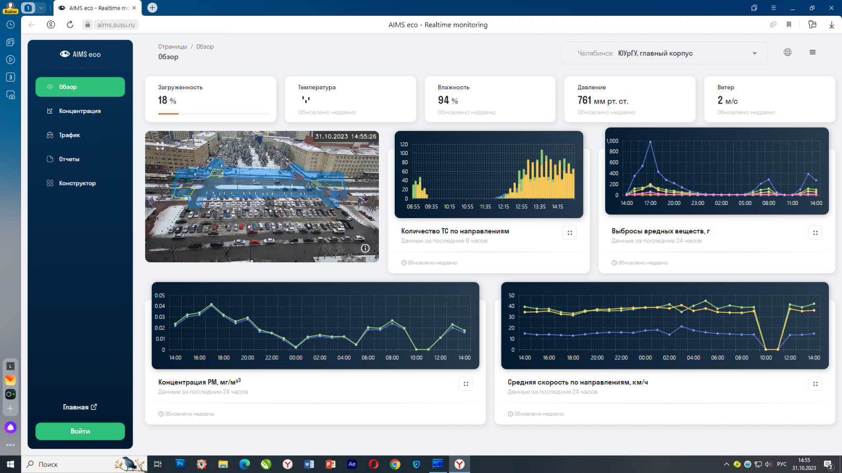Go to Трафик section in sidebar
Screen dimensions: 842x473
[x=69, y=135]
